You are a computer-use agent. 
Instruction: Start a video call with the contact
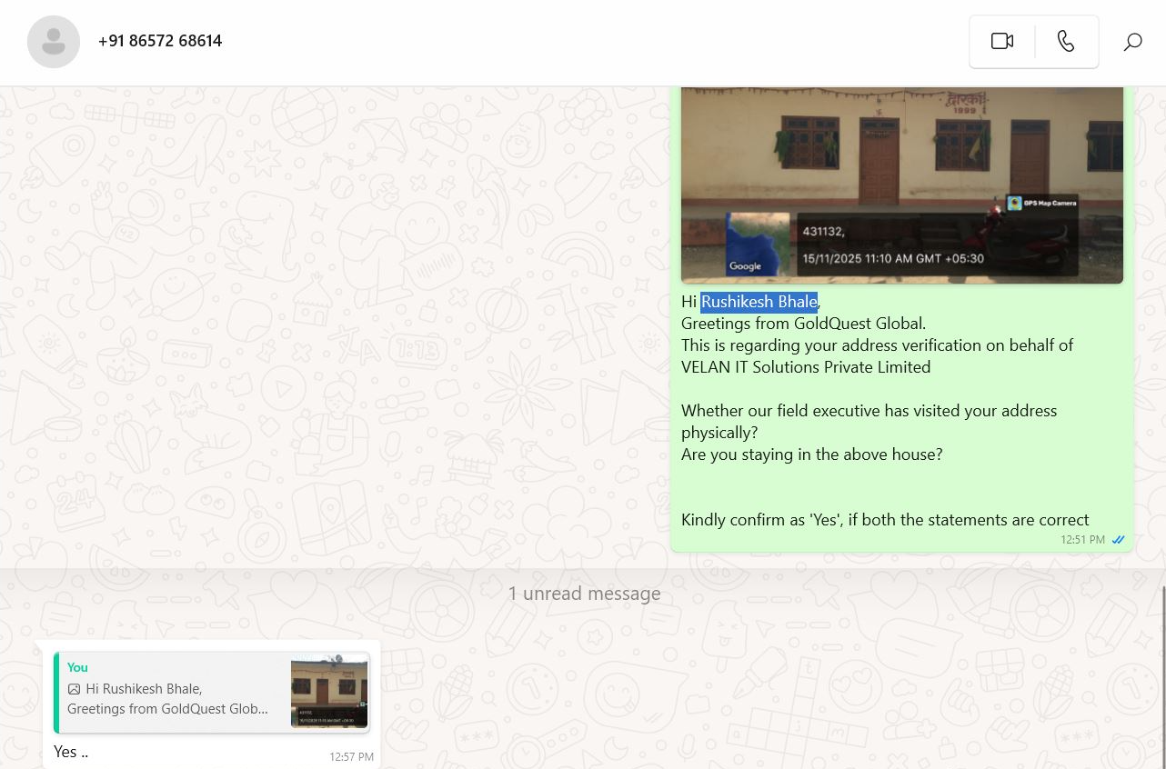(x=1001, y=42)
